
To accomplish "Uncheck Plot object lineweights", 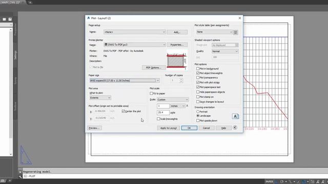I will 198,73.
